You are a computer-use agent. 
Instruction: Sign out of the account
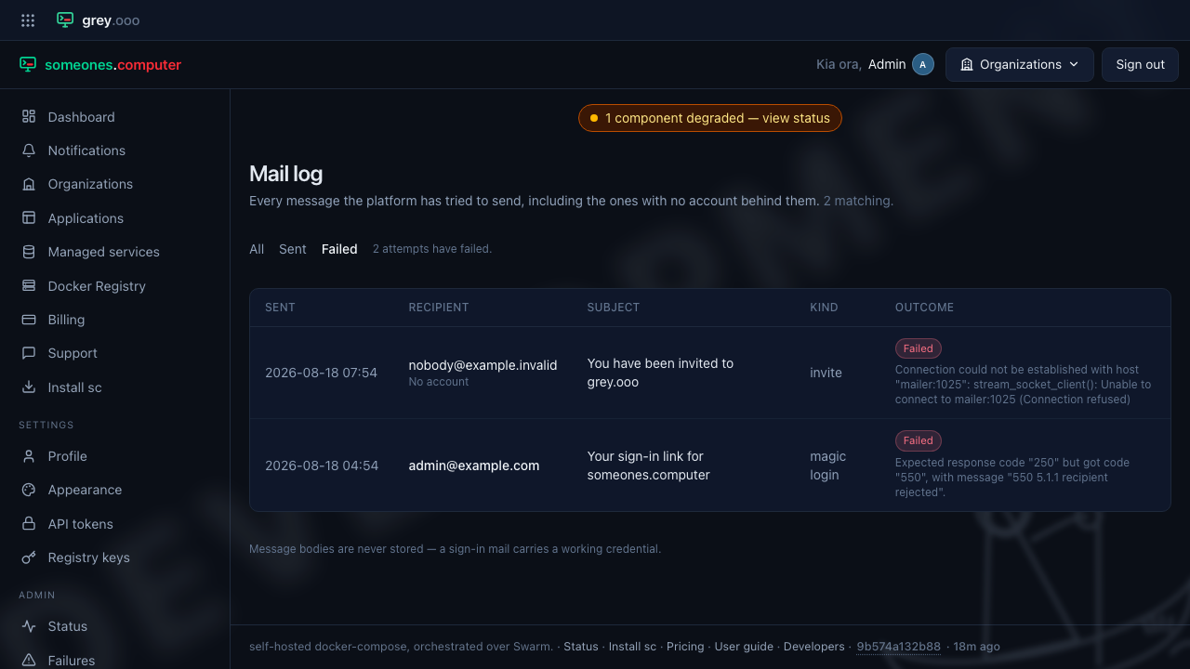1141,64
